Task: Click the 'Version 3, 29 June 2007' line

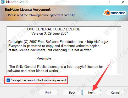Action: (50, 33)
